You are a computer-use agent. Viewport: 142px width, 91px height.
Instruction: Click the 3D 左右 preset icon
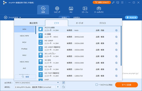[41, 61]
